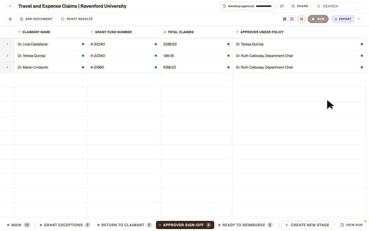
Task: Focus the Search input field
Action: tap(338, 6)
